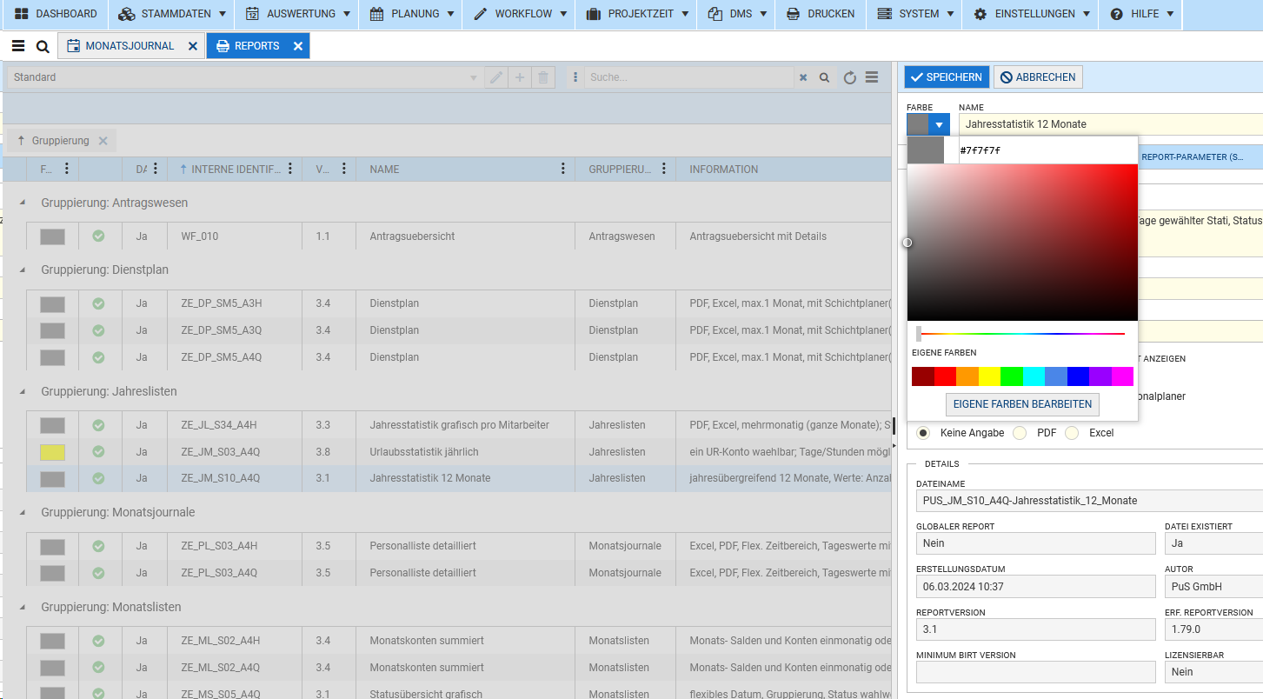
Task: Click the Suche search input
Action: (688, 77)
